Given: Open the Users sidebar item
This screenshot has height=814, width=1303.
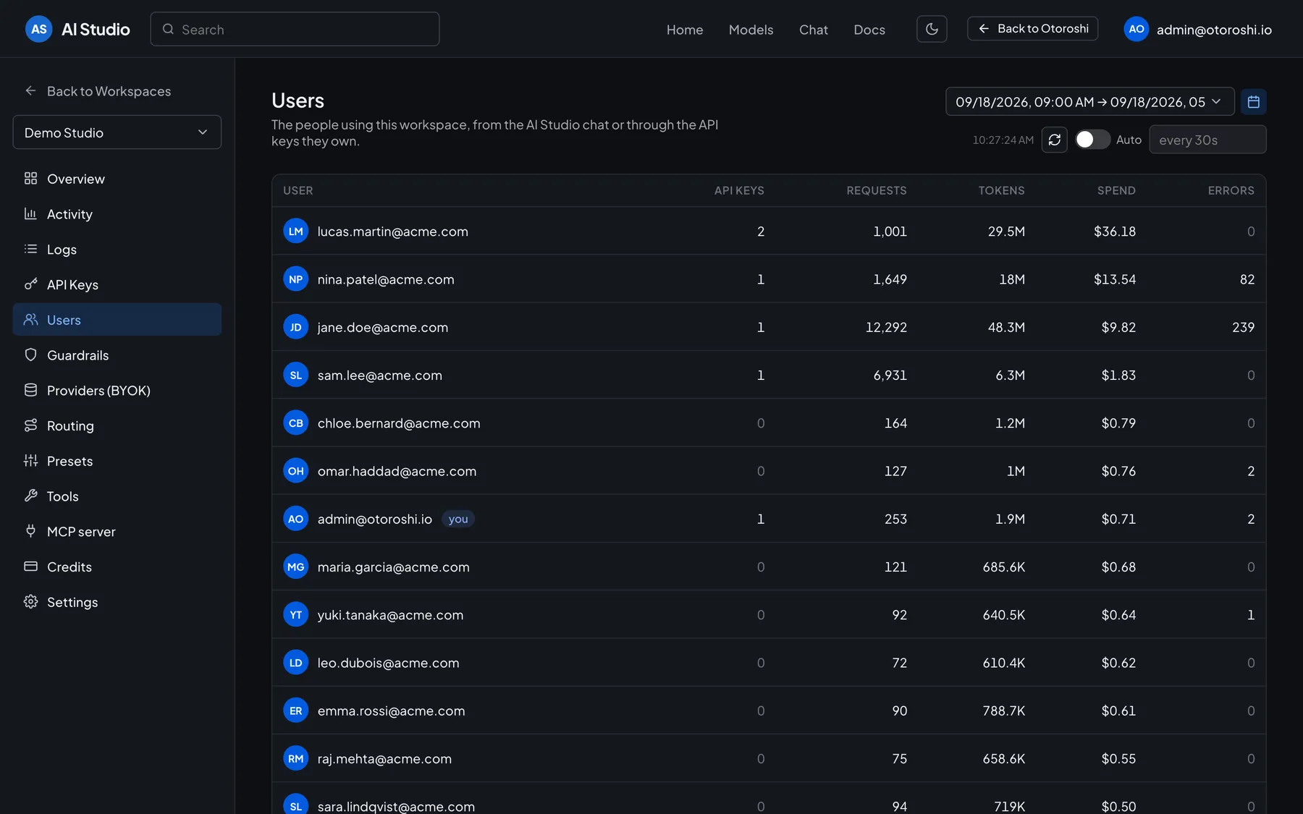Looking at the screenshot, I should click(117, 320).
